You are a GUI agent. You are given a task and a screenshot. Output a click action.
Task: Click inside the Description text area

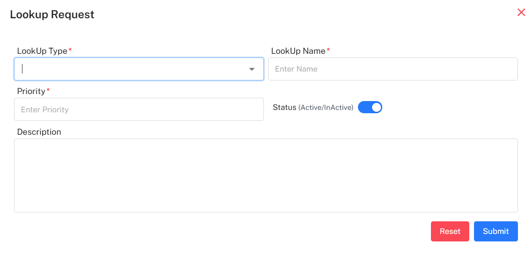266,175
